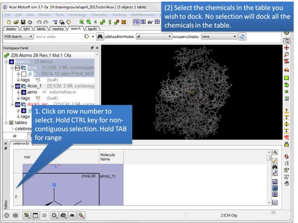
Task: Click the blue refresh icon beside occupancyDisplay
Action: [x=243, y=36]
